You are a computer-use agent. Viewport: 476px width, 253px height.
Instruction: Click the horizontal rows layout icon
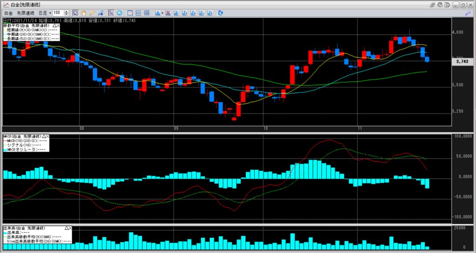139,13
